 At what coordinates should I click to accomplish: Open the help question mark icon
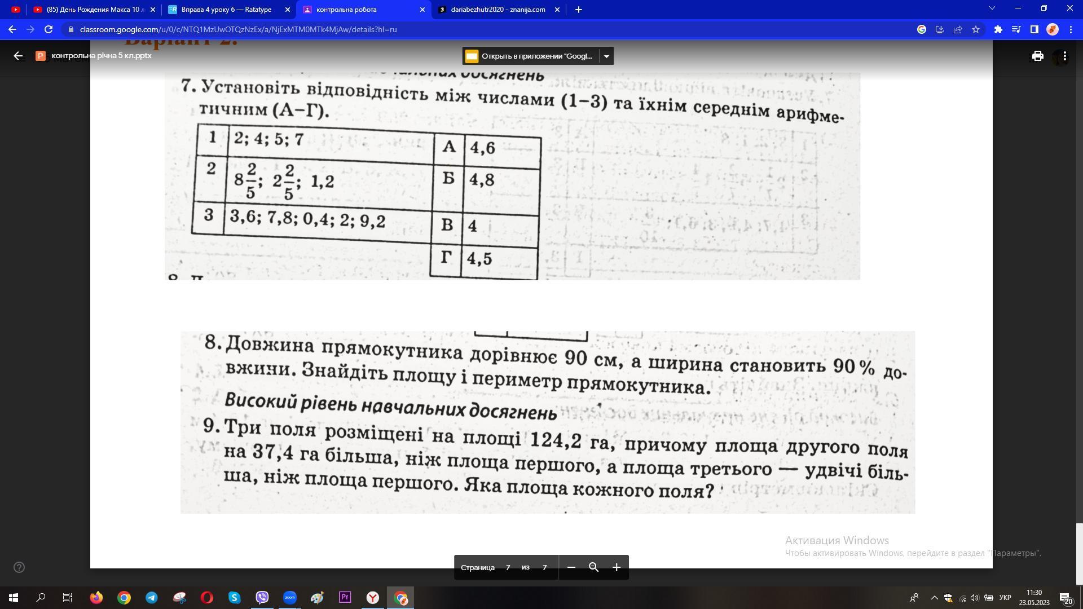(x=19, y=567)
